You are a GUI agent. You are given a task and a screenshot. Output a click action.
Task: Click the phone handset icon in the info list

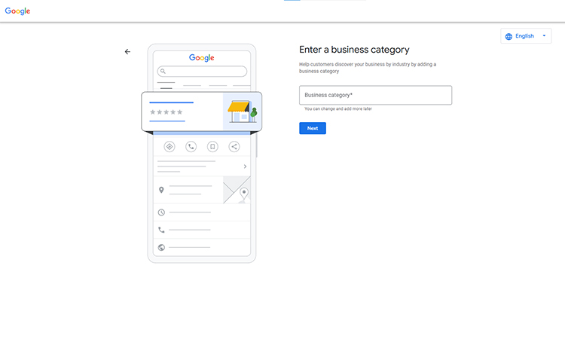point(161,230)
